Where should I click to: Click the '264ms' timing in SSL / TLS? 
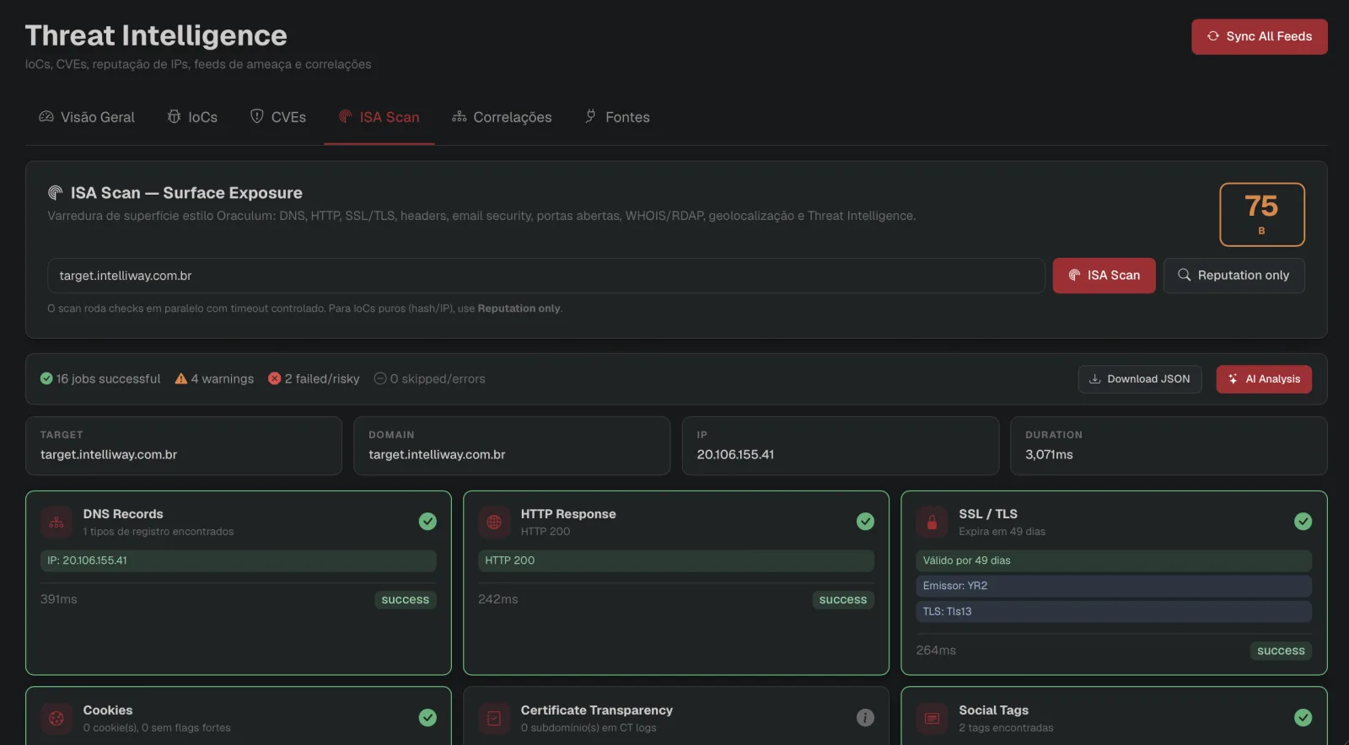point(936,651)
